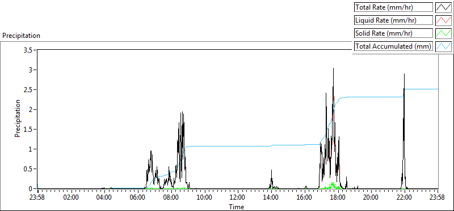Click the green Solid Rate legend icon

coord(444,33)
